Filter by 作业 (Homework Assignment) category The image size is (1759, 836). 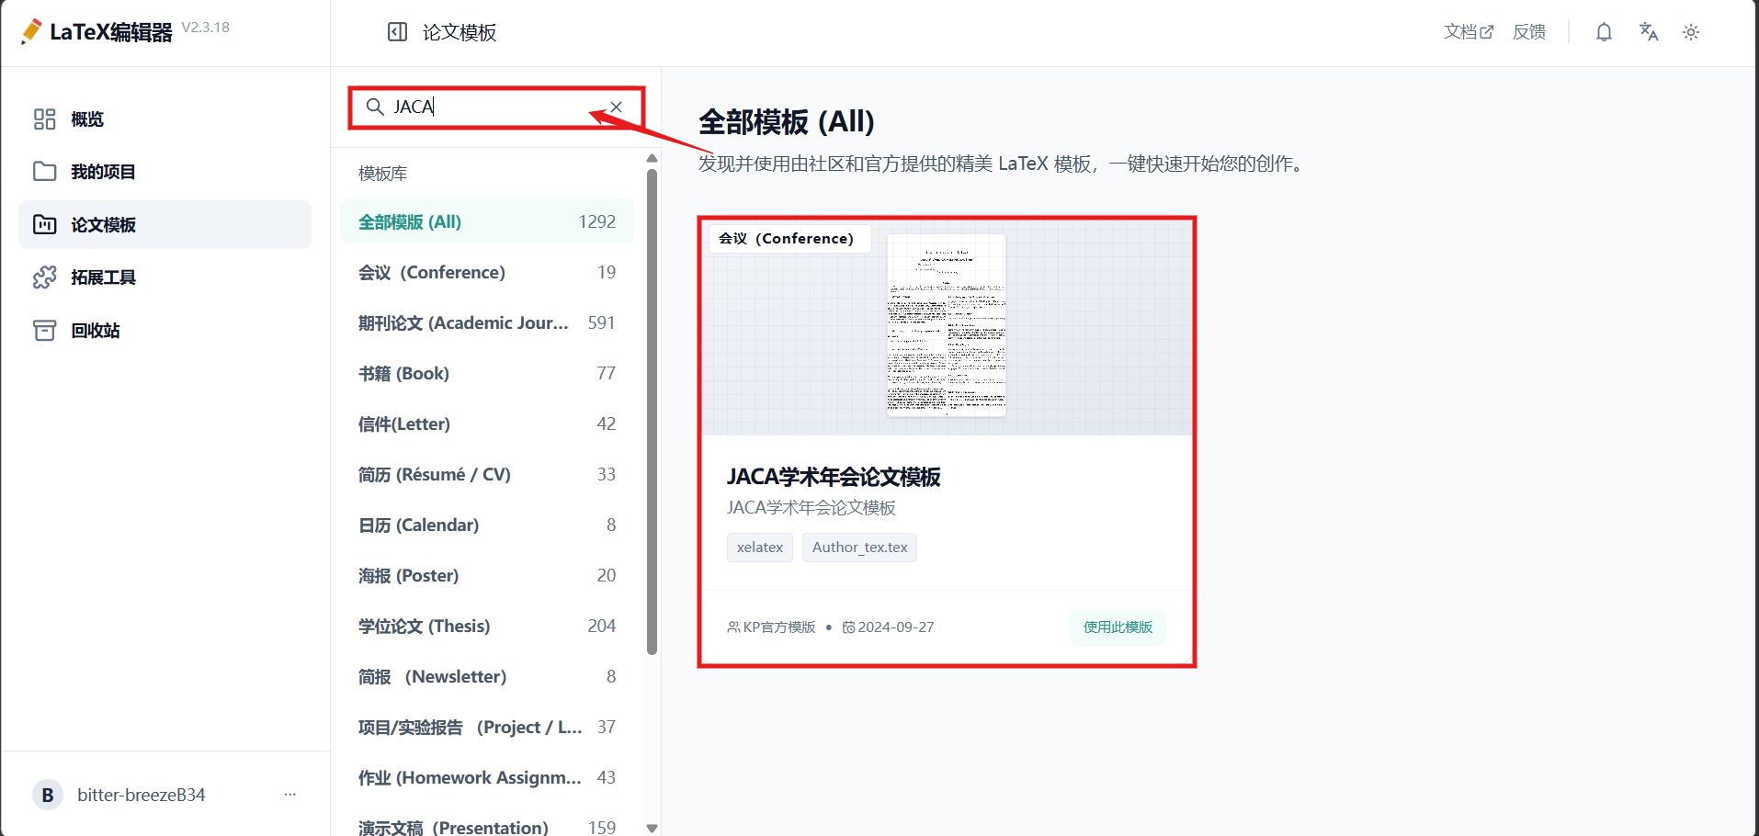[x=487, y=778]
